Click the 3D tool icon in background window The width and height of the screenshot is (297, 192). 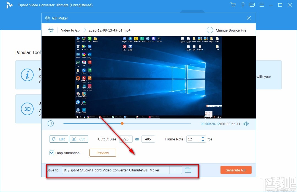pos(27,109)
